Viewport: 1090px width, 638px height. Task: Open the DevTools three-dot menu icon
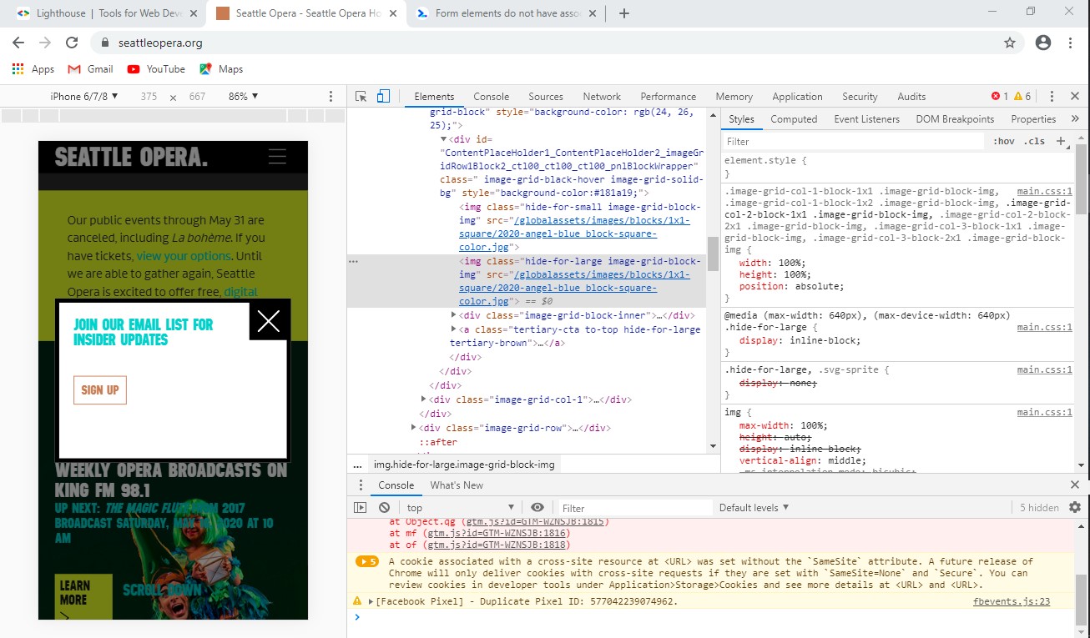click(x=1053, y=96)
